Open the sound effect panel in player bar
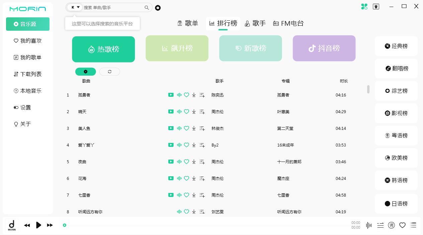Screen dimensions: 423x235 tap(369, 225)
